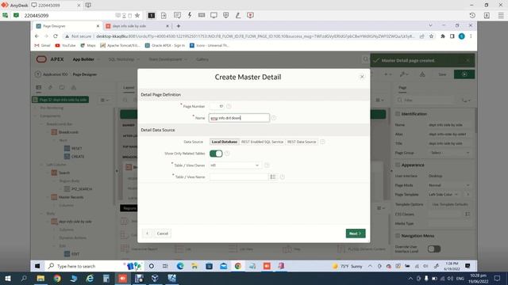Click the Page Number field

coord(217,106)
